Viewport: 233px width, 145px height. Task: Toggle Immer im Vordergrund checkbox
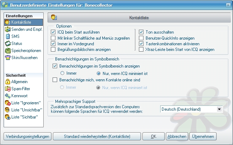[53, 44]
